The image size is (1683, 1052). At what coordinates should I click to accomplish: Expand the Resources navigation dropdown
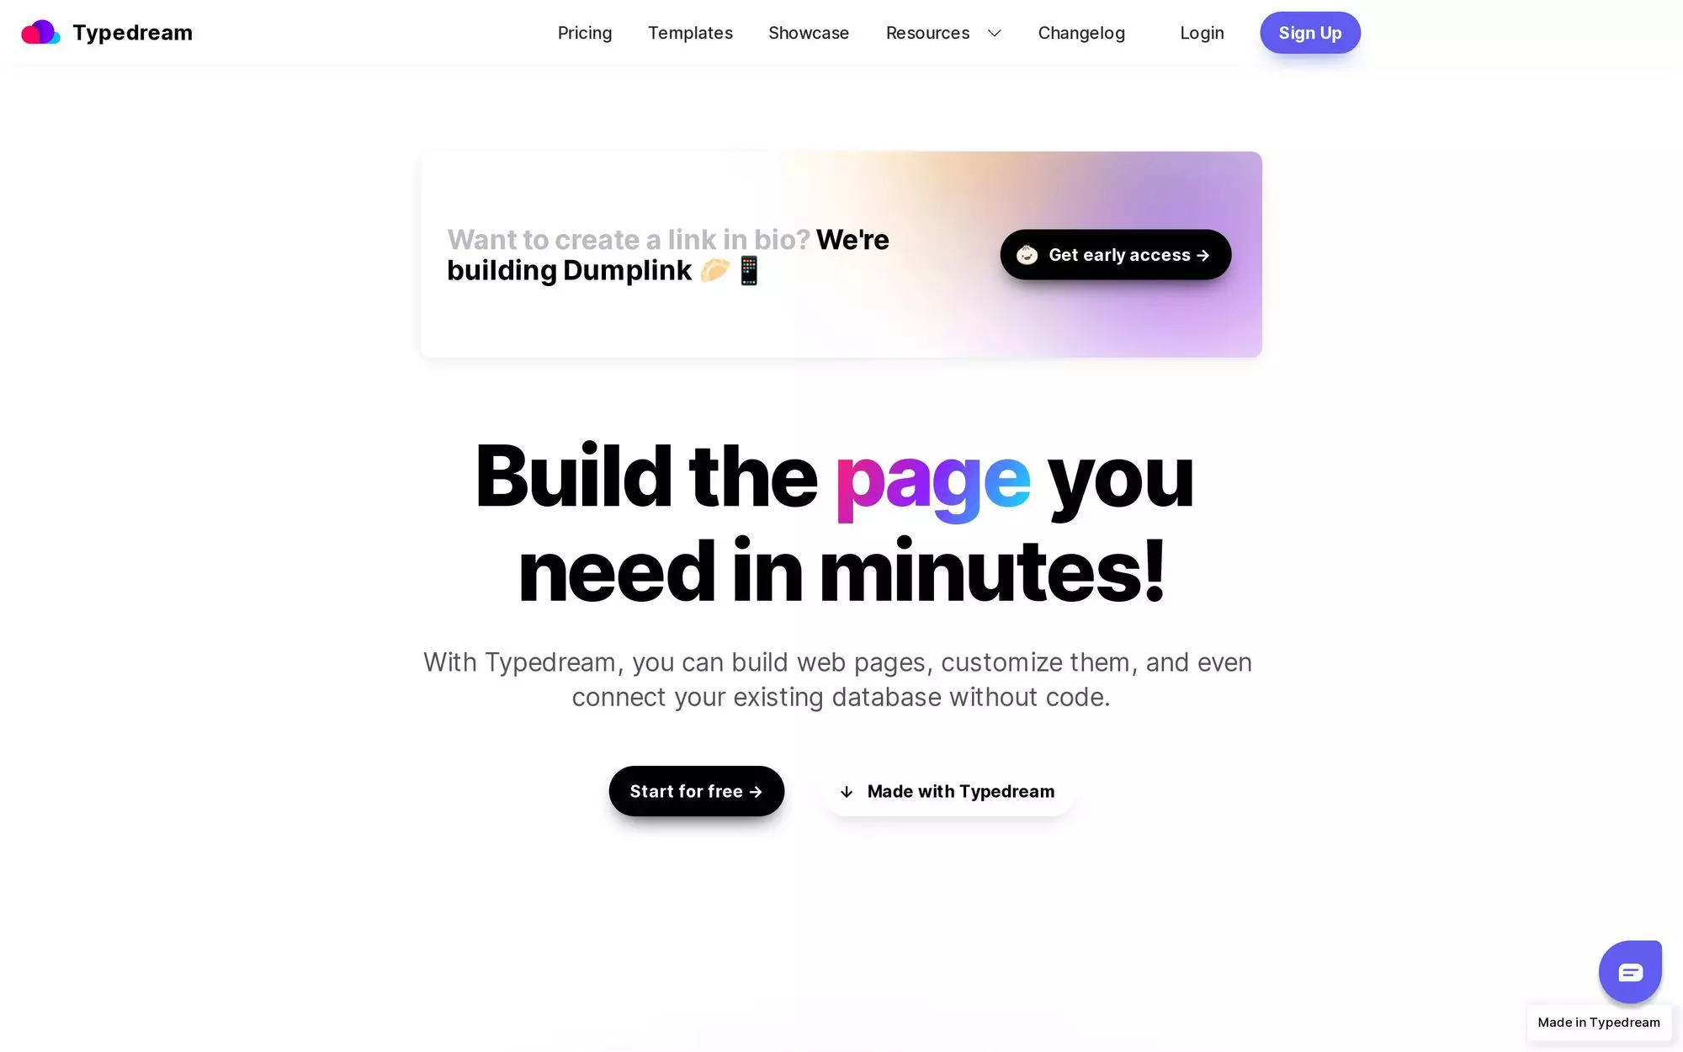944,33
